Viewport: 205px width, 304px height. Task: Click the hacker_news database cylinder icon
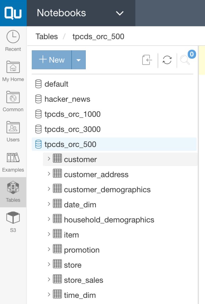(x=38, y=99)
